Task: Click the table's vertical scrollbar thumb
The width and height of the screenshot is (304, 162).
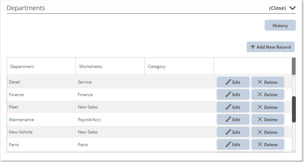Action: click(x=294, y=109)
